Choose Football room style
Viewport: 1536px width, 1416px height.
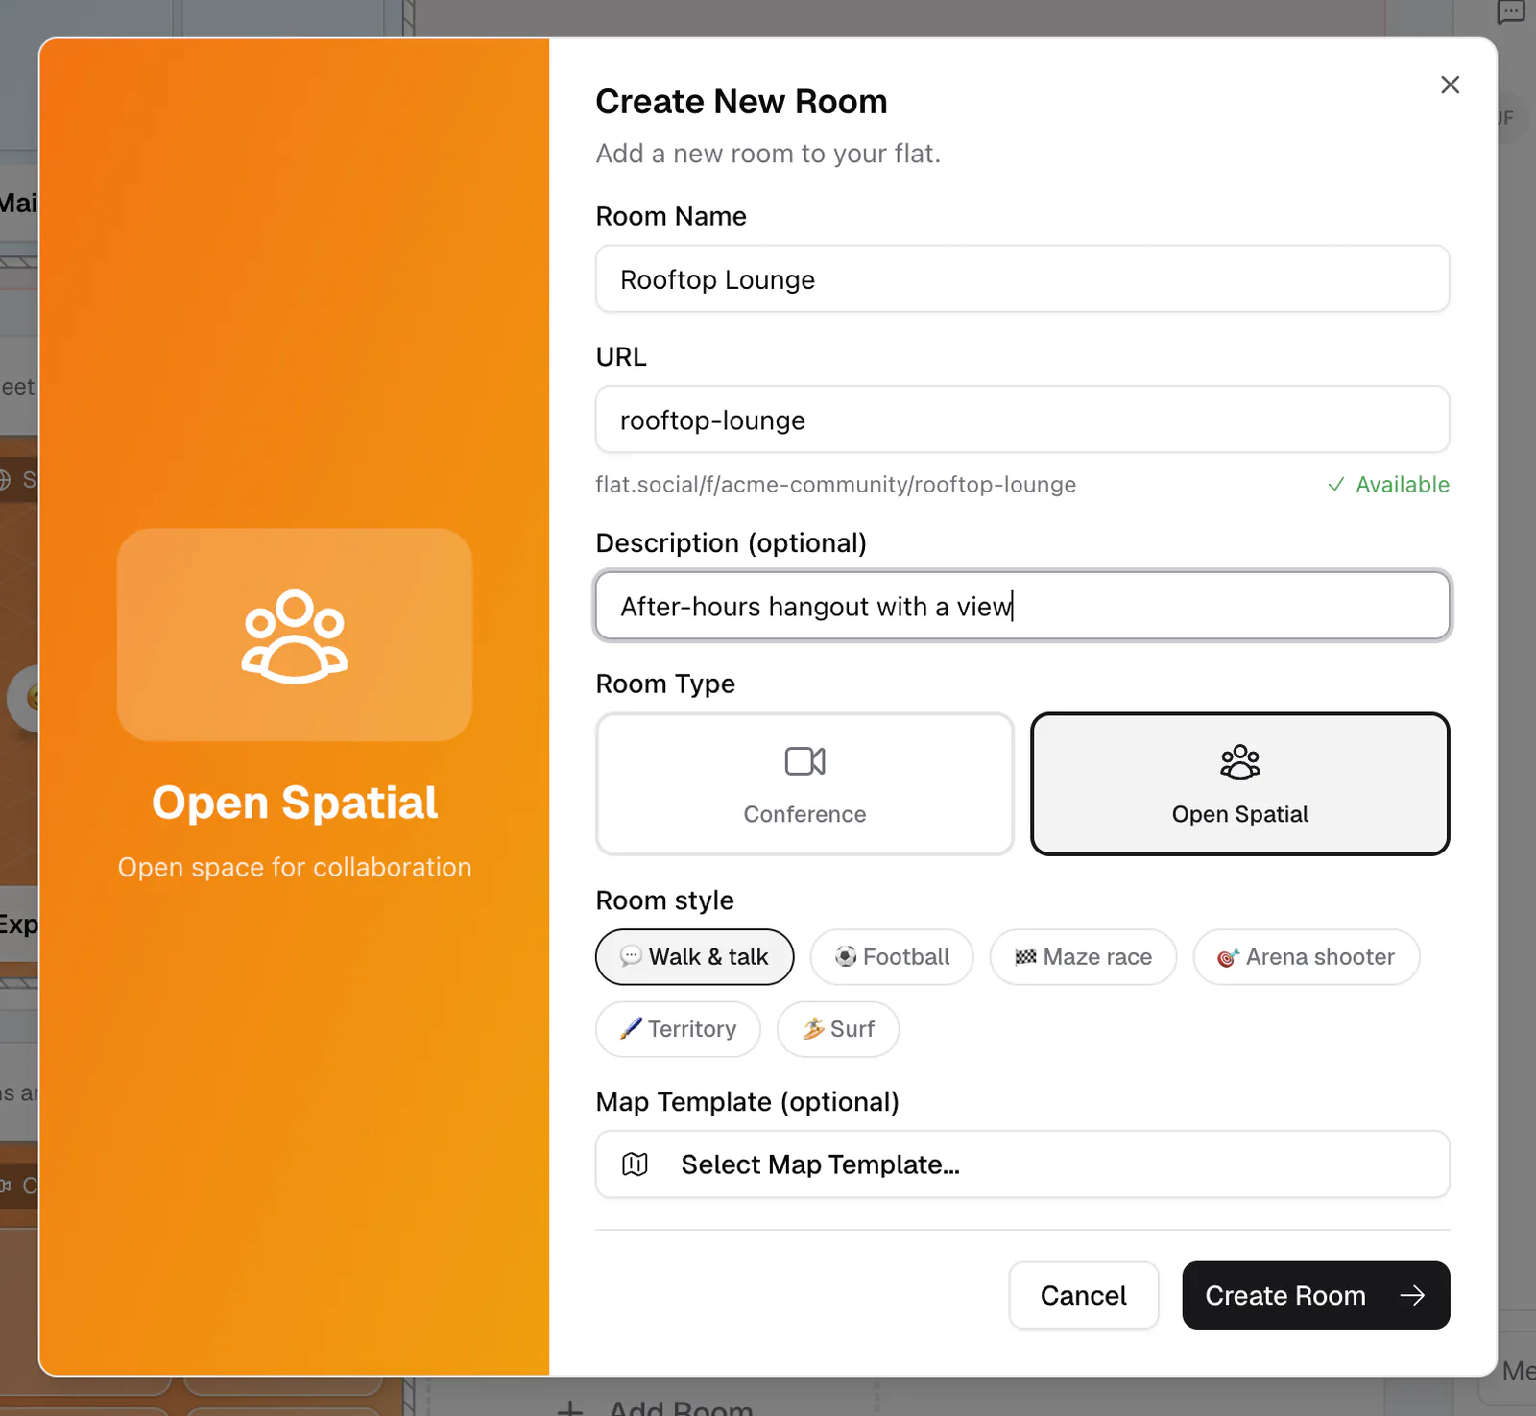point(892,957)
